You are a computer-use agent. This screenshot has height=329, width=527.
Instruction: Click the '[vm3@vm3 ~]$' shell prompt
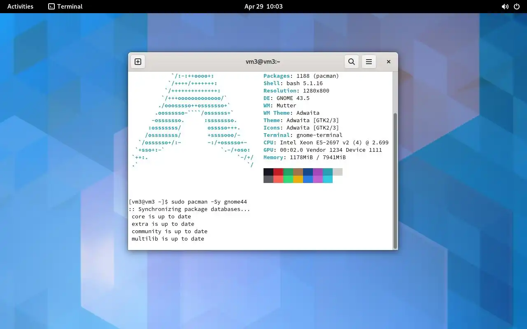click(x=148, y=202)
